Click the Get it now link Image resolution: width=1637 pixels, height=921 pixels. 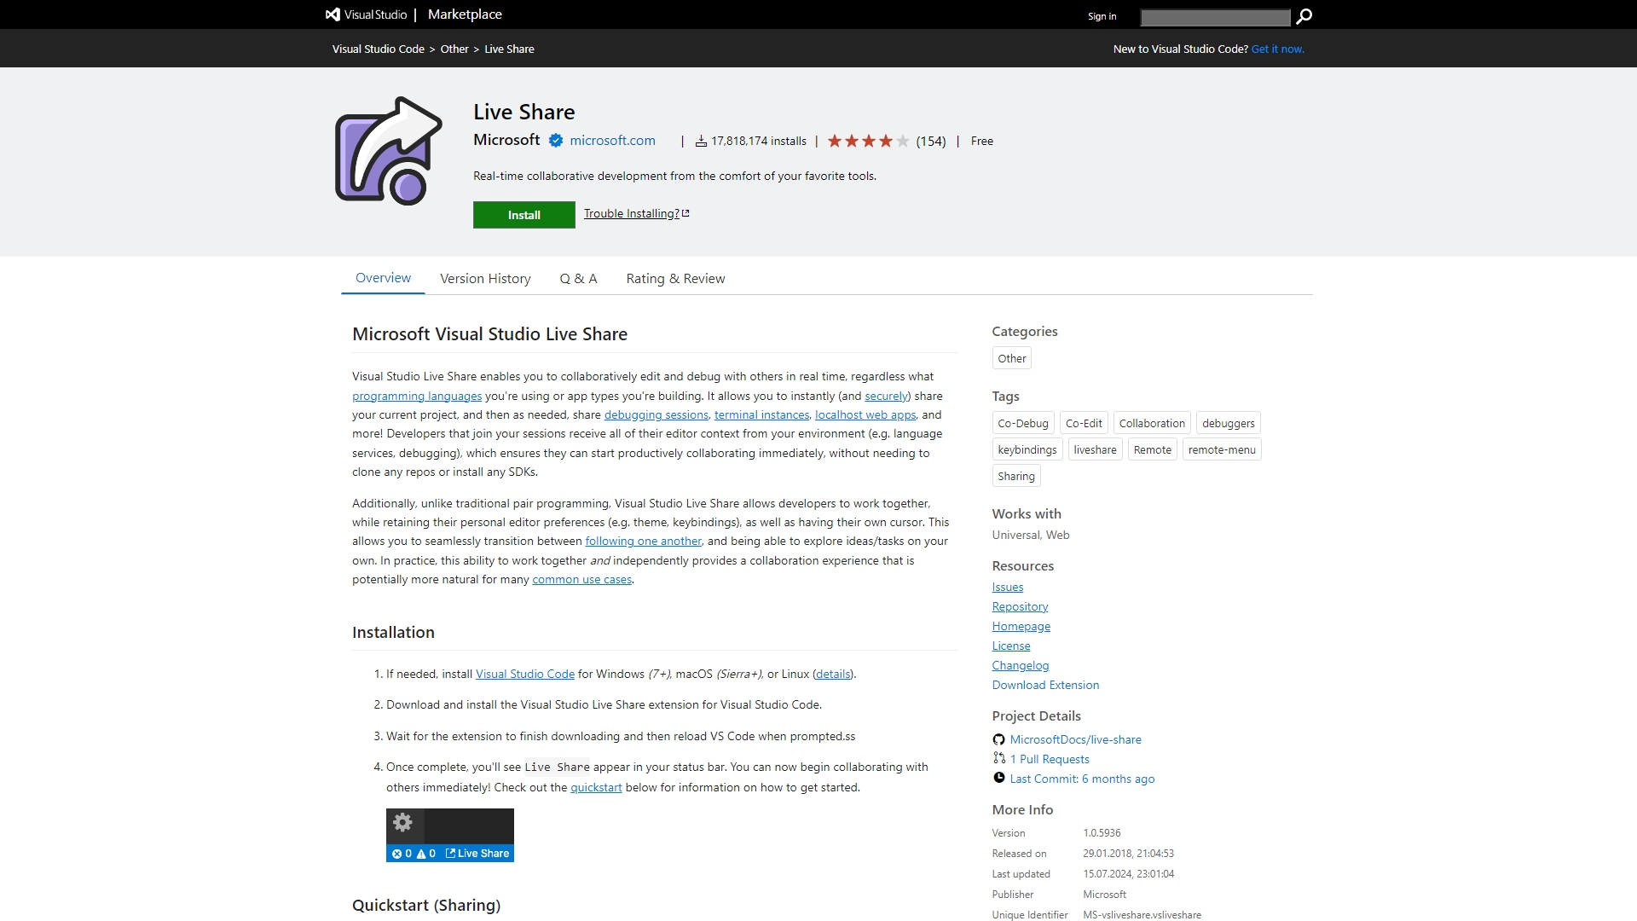pyautogui.click(x=1277, y=49)
